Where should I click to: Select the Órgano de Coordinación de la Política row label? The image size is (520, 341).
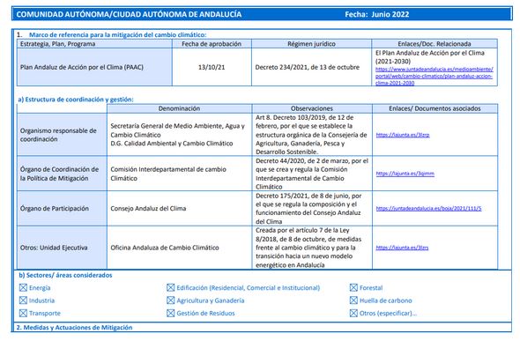(x=62, y=174)
